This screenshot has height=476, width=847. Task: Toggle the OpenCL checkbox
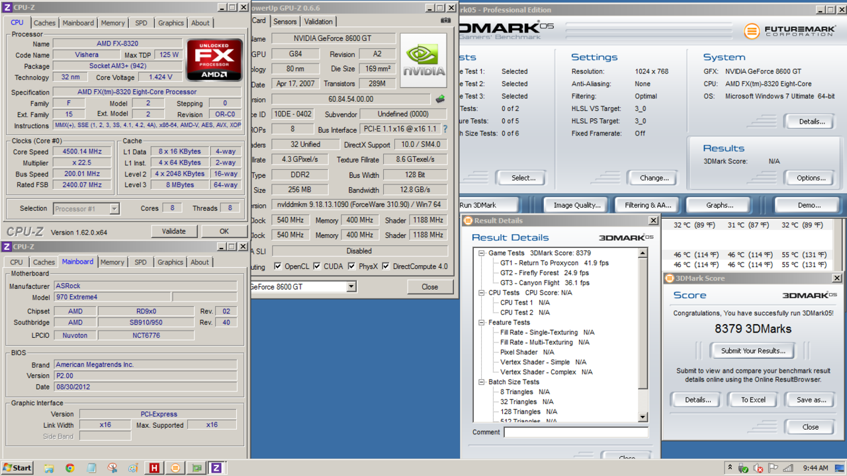pos(278,266)
